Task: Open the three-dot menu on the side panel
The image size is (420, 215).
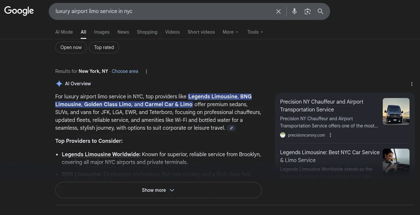Action: coord(412,84)
